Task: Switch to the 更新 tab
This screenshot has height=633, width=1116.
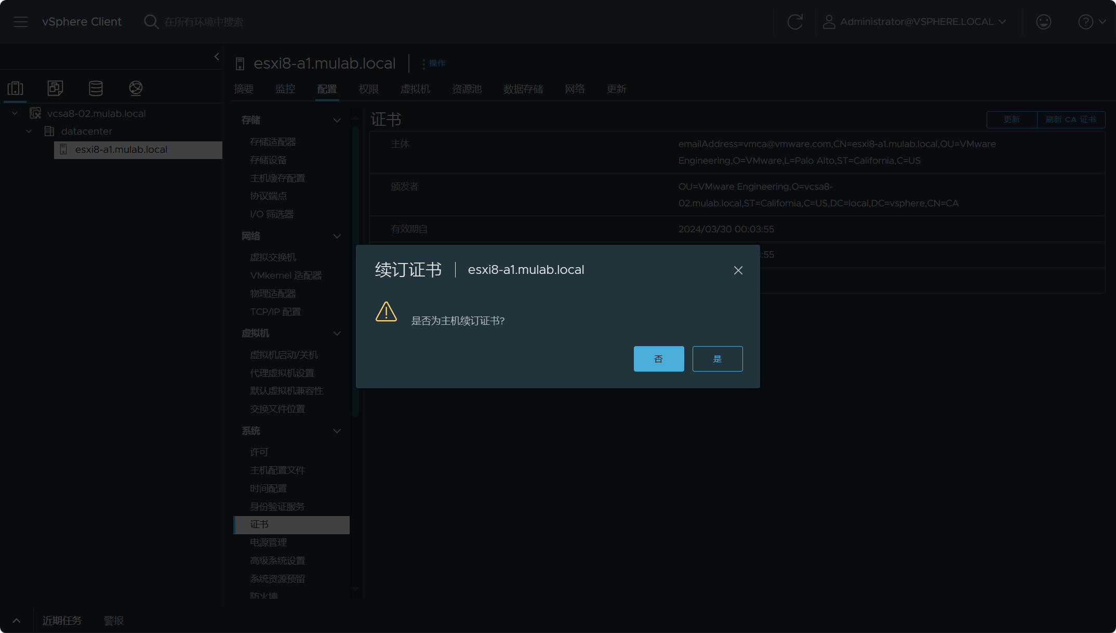Action: [616, 89]
